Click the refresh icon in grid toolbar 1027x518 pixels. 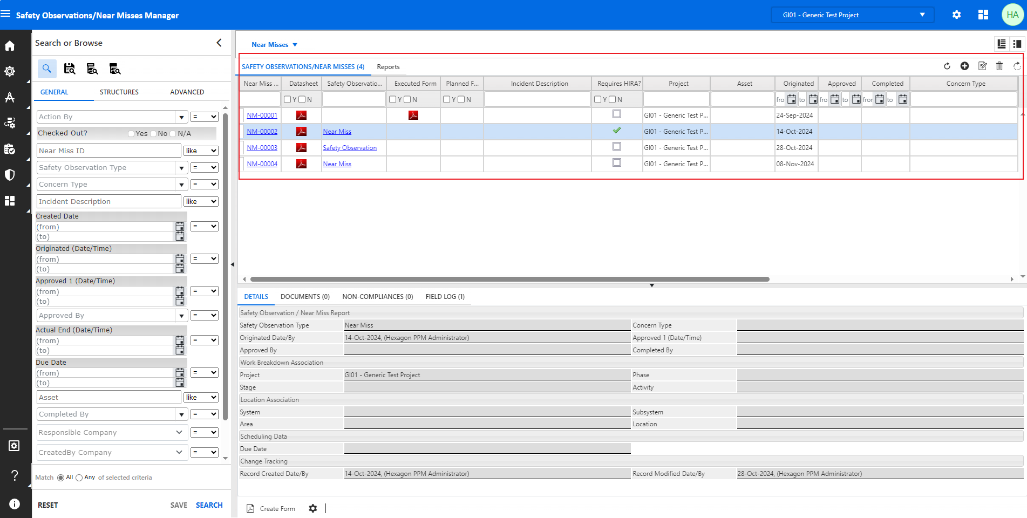click(947, 66)
